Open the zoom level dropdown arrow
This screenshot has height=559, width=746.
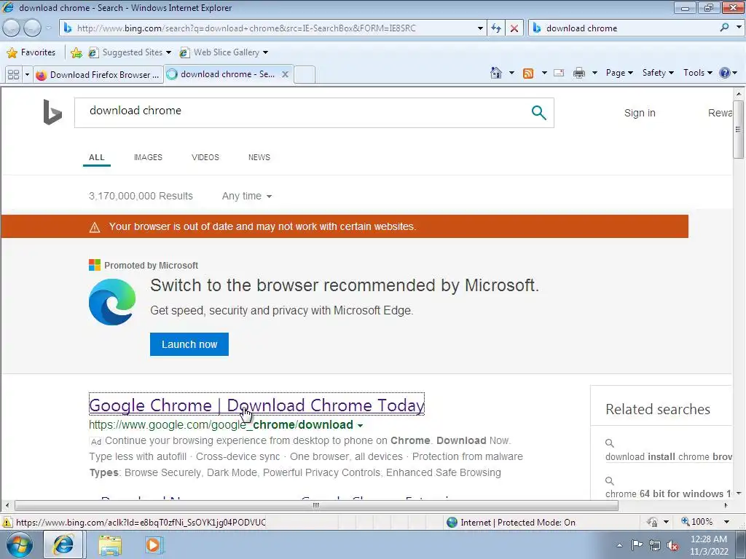[726, 521]
